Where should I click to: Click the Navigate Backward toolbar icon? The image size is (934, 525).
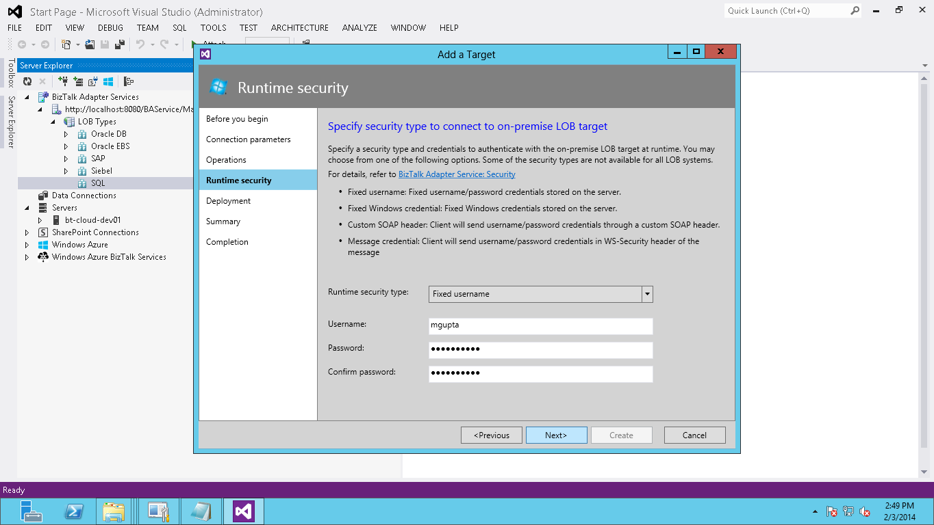[22, 44]
